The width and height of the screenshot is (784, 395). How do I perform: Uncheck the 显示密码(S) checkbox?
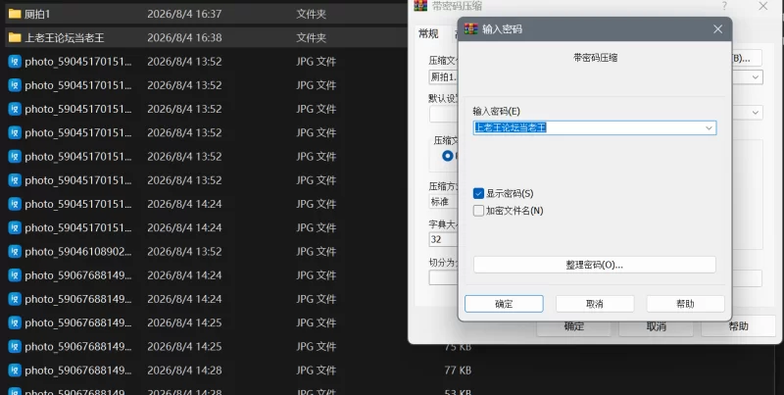click(x=478, y=193)
